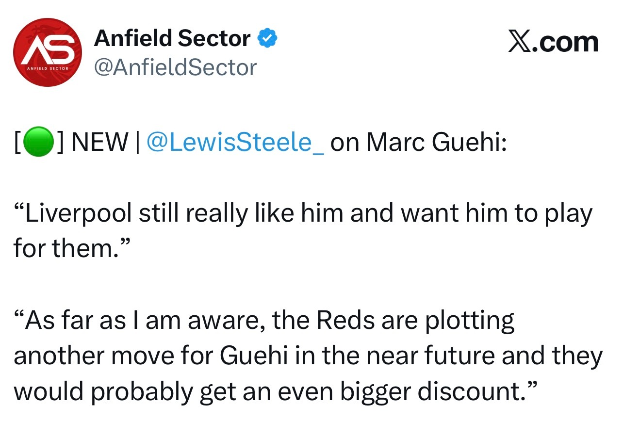Open the @AnfieldSector handle
The width and height of the screenshot is (623, 438).
(175, 67)
